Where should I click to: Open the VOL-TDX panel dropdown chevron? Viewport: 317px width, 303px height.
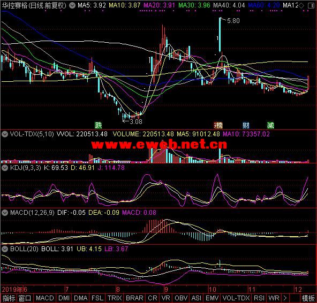point(5,134)
